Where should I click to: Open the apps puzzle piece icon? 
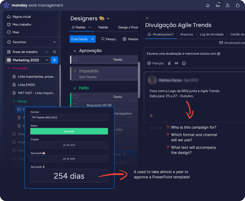pos(238,5)
